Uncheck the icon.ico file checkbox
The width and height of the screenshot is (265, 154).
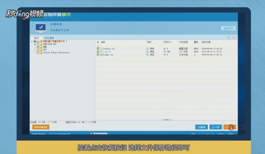pyautogui.click(x=98, y=51)
